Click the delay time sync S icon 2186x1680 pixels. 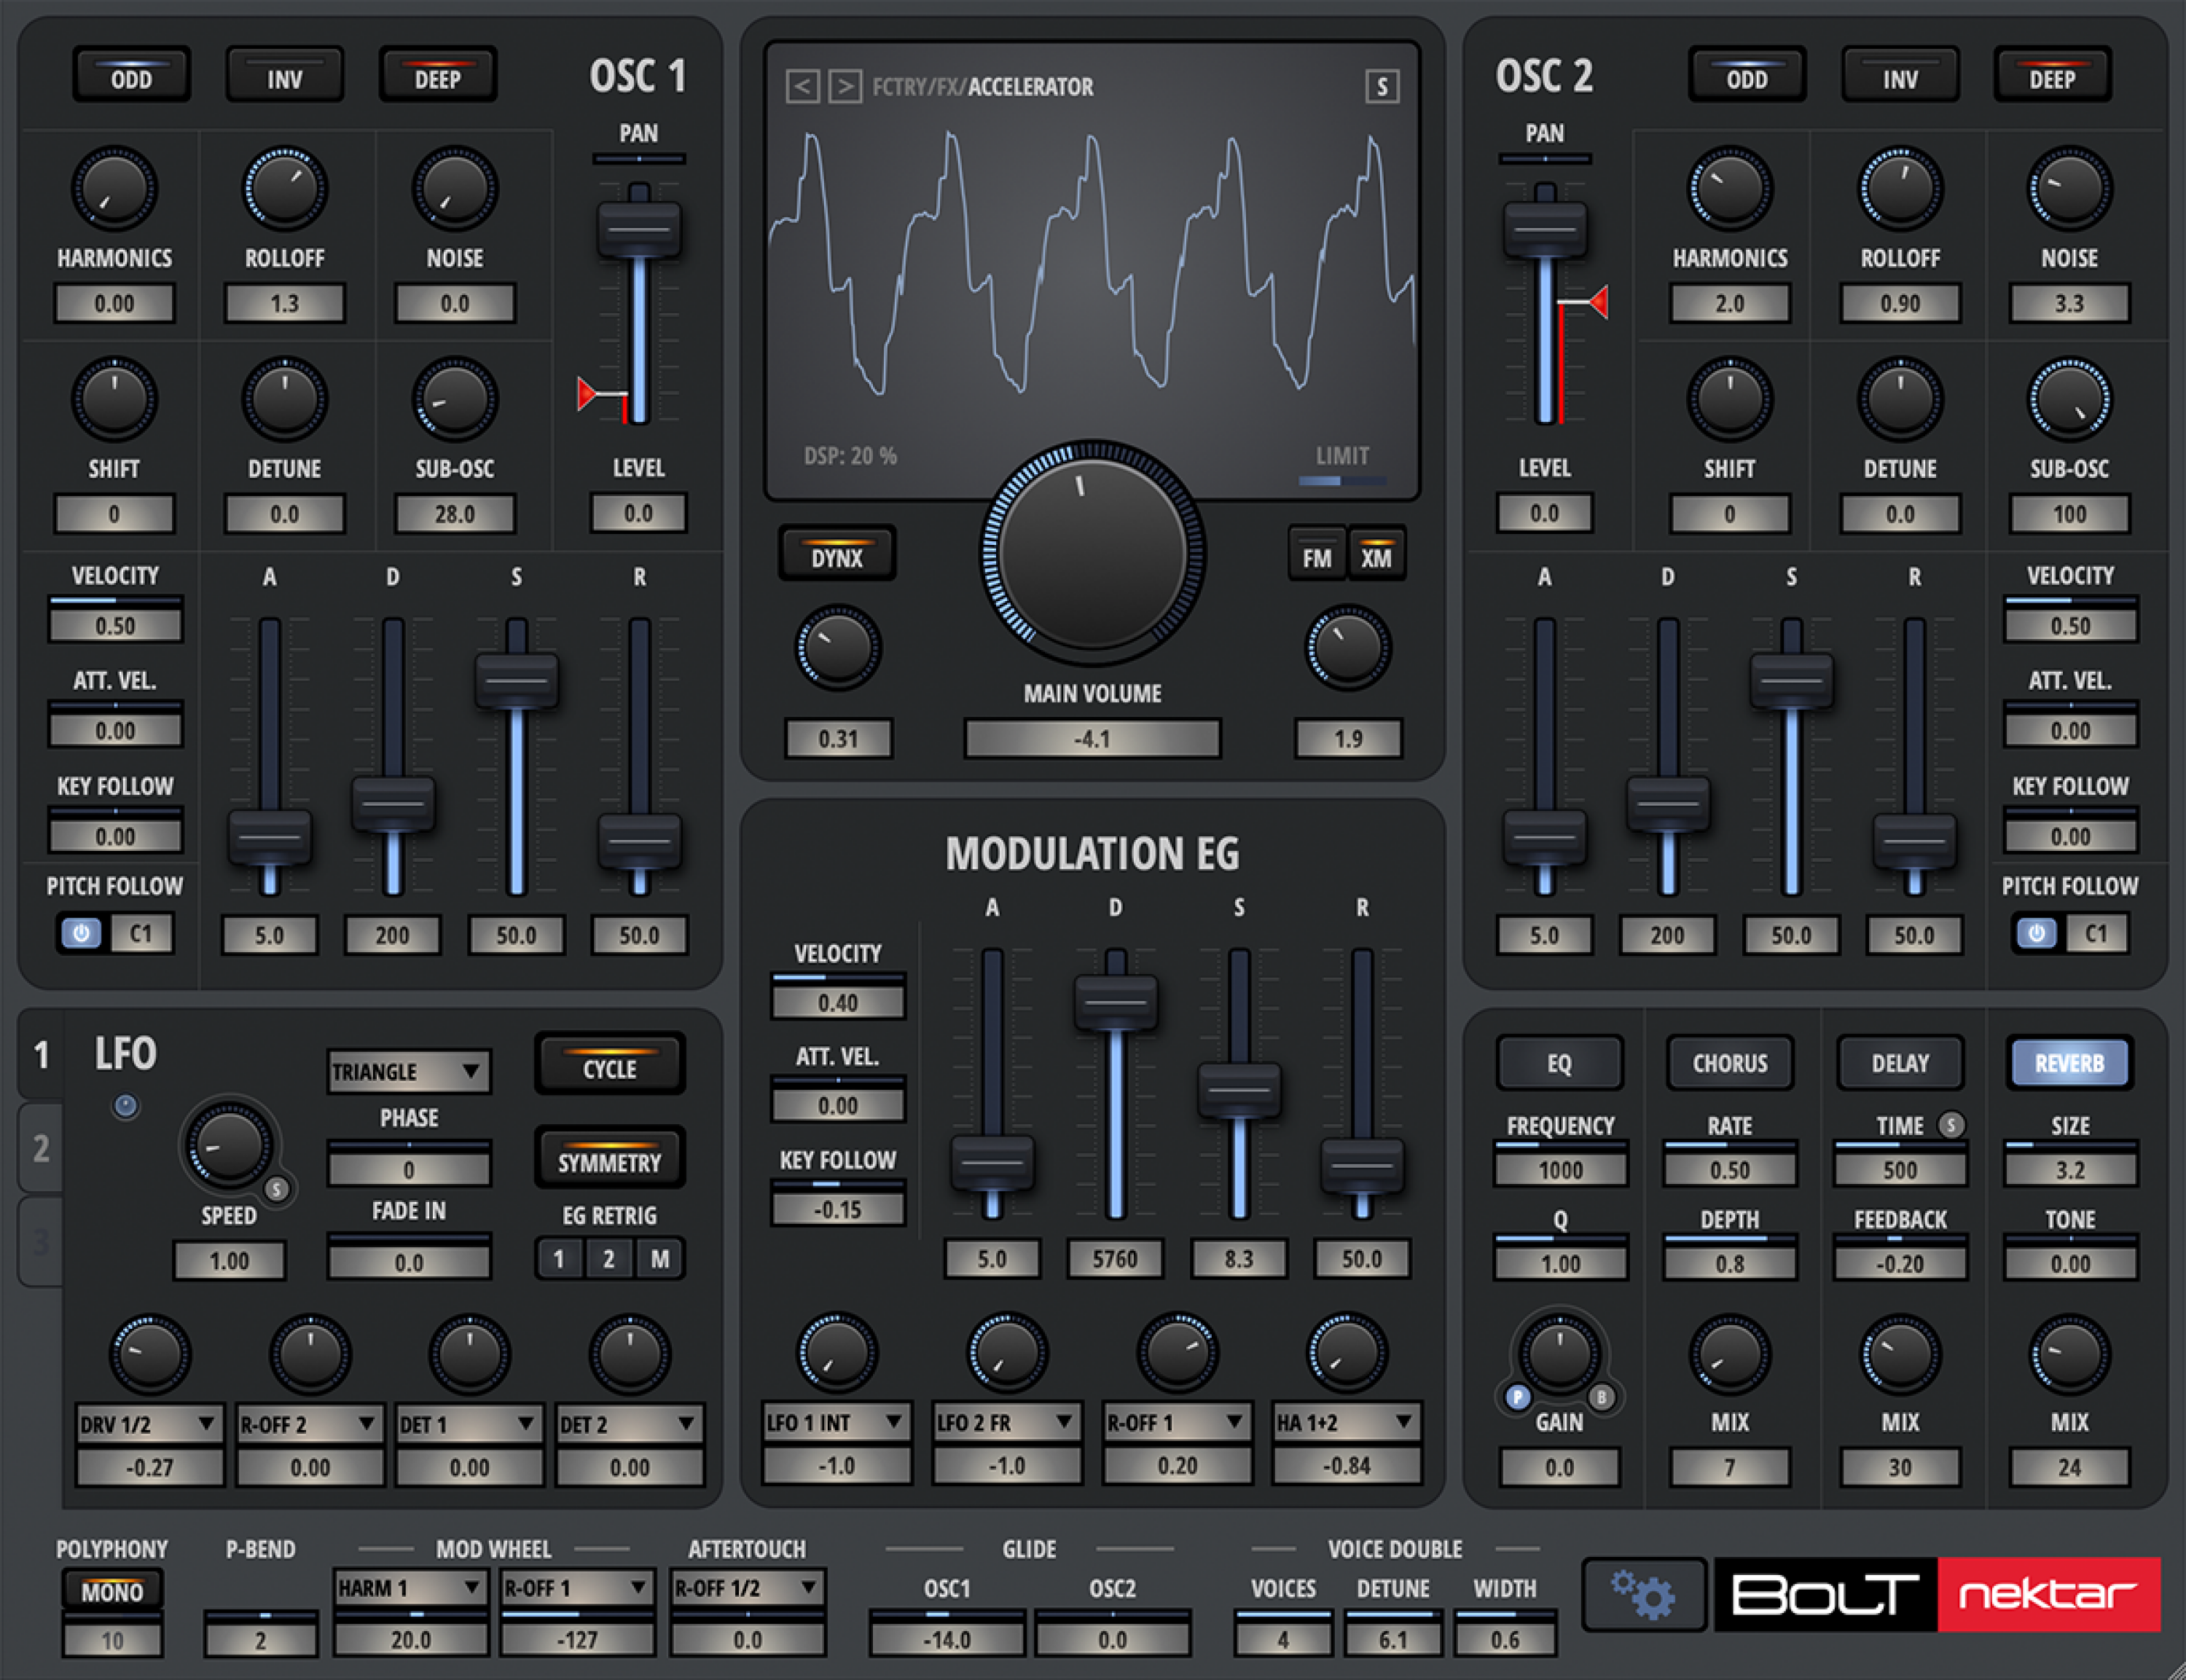pos(1950,1125)
